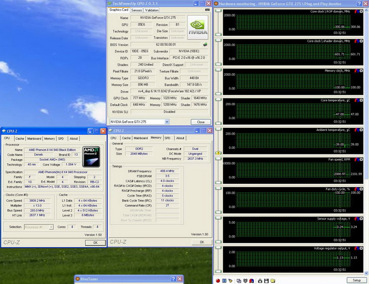Click the cascaded windows icon in monitoring toolbar
Image resolution: width=369 pixels, height=284 pixels.
(239, 281)
